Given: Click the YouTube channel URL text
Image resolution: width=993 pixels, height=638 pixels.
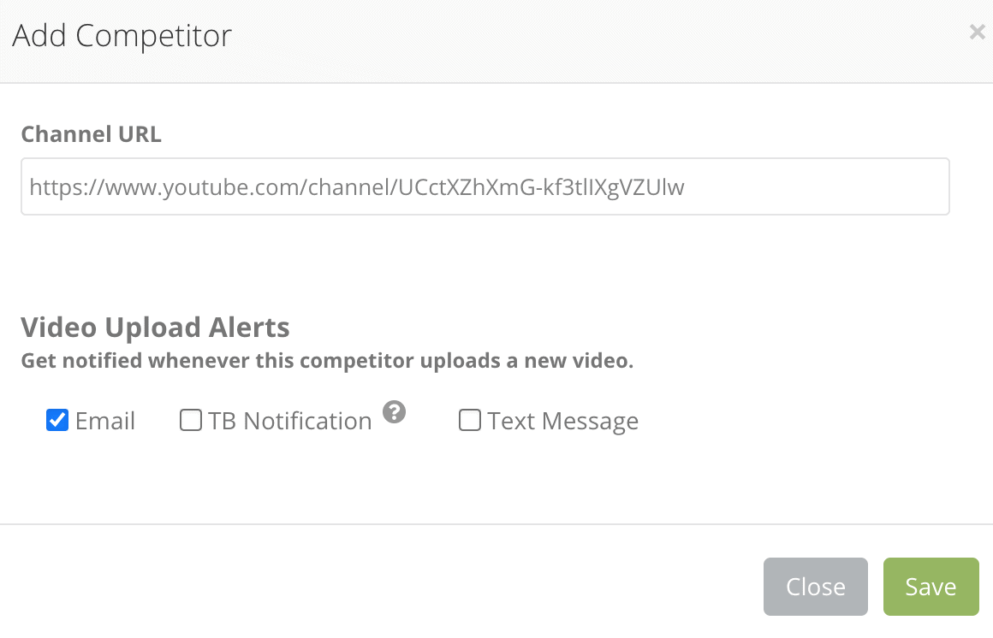Looking at the screenshot, I should point(357,187).
